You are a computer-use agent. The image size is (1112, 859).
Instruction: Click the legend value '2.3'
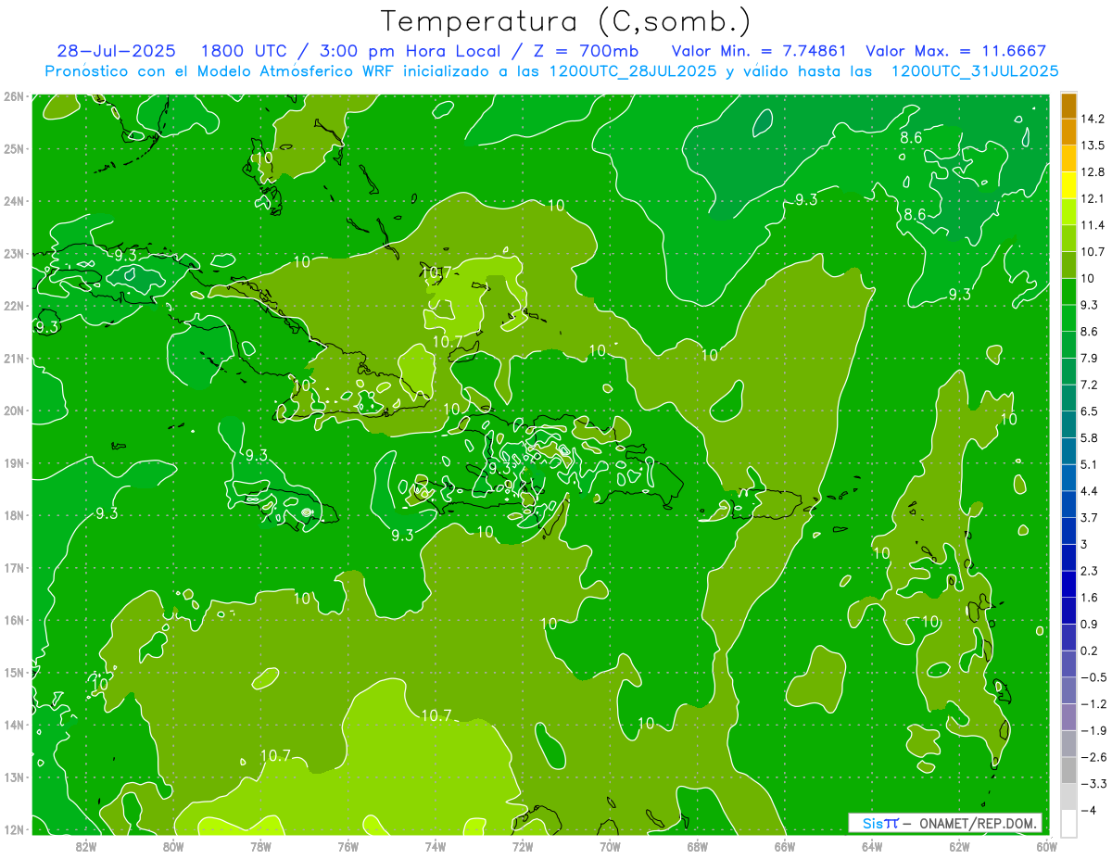(x=1090, y=571)
